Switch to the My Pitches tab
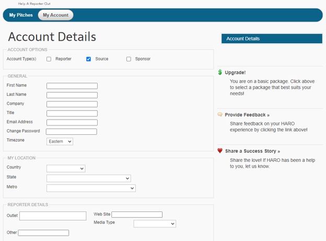This screenshot has height=241, width=326. point(21,15)
